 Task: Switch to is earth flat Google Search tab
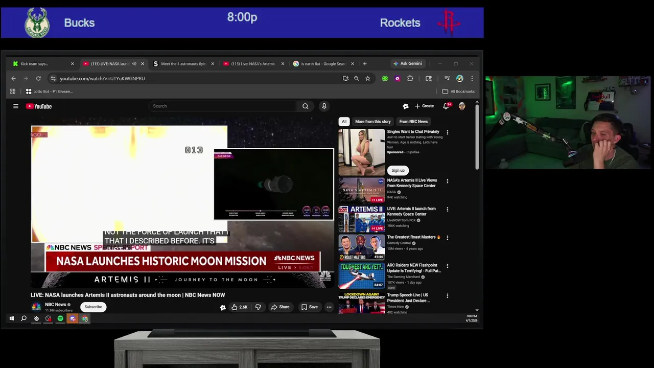point(323,64)
